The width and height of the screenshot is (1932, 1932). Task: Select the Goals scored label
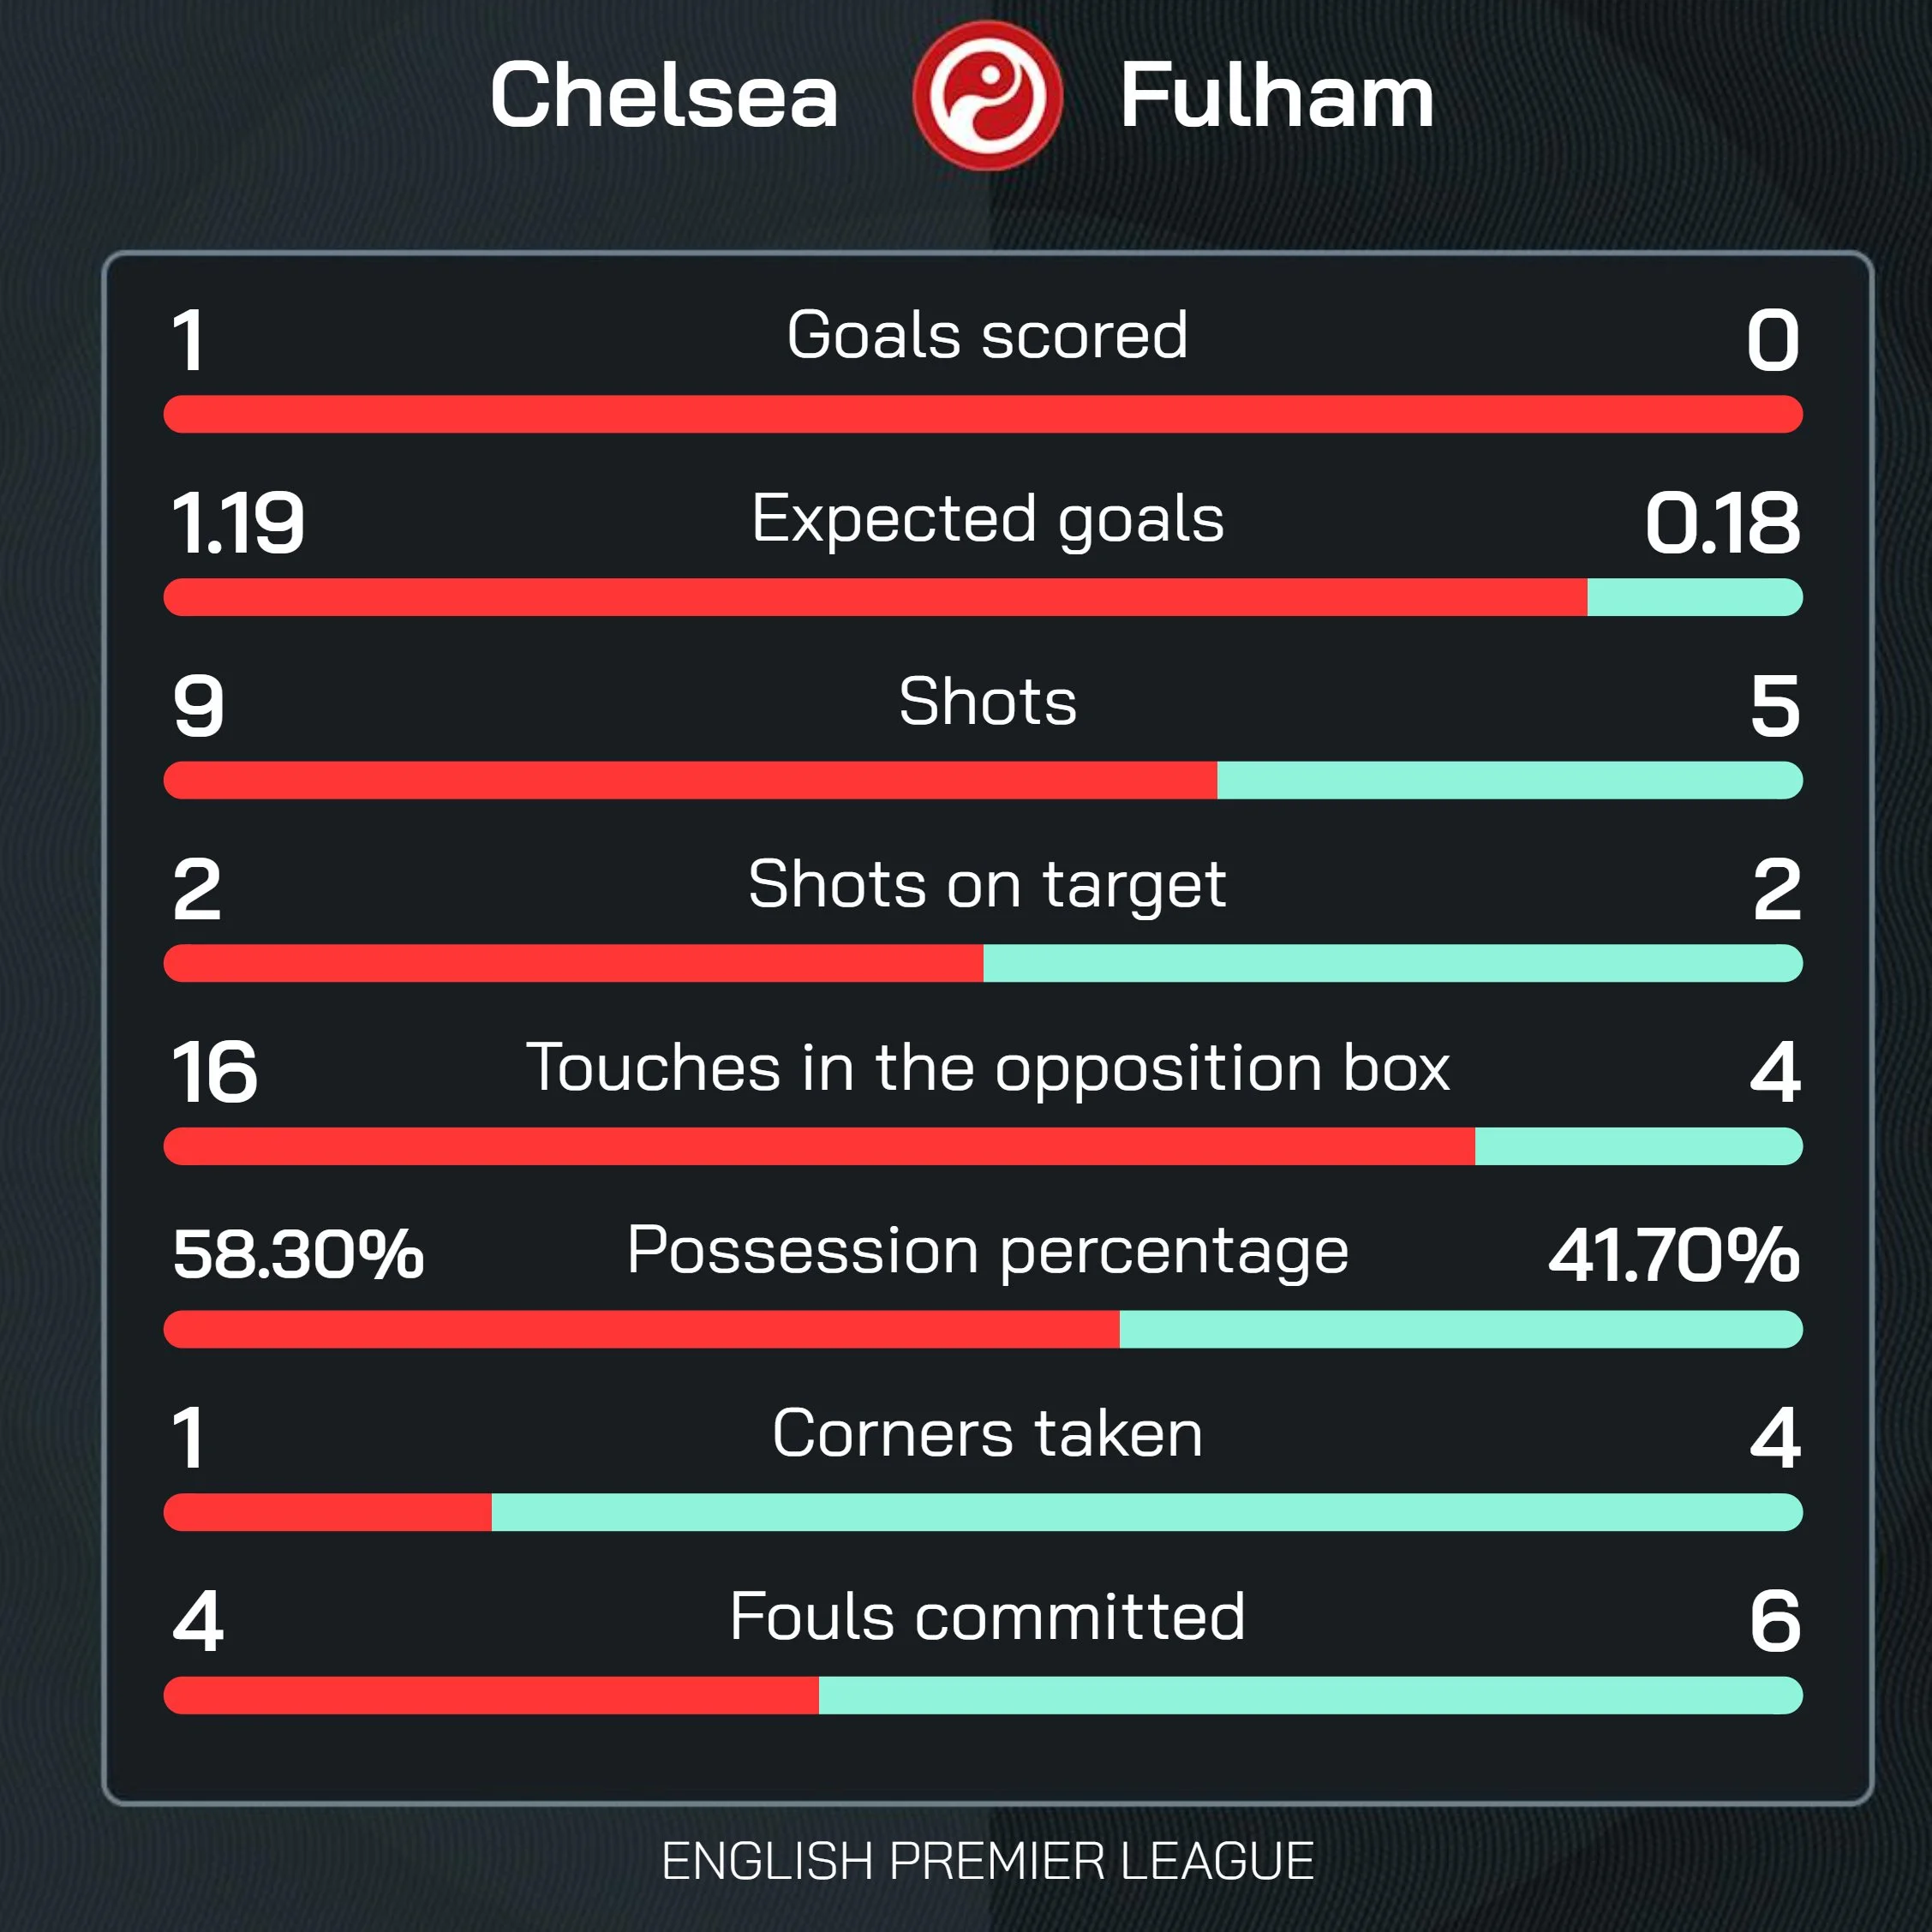[x=987, y=334]
